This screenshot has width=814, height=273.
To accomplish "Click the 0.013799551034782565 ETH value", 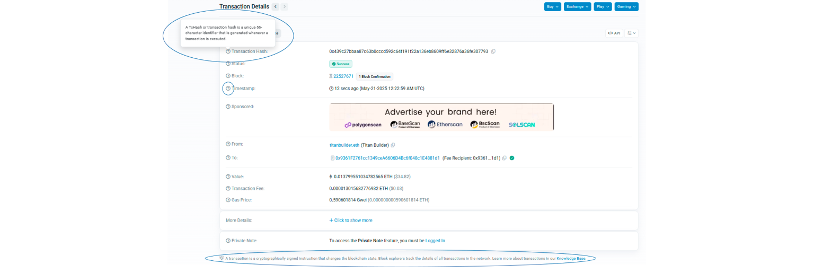I will 363,177.
